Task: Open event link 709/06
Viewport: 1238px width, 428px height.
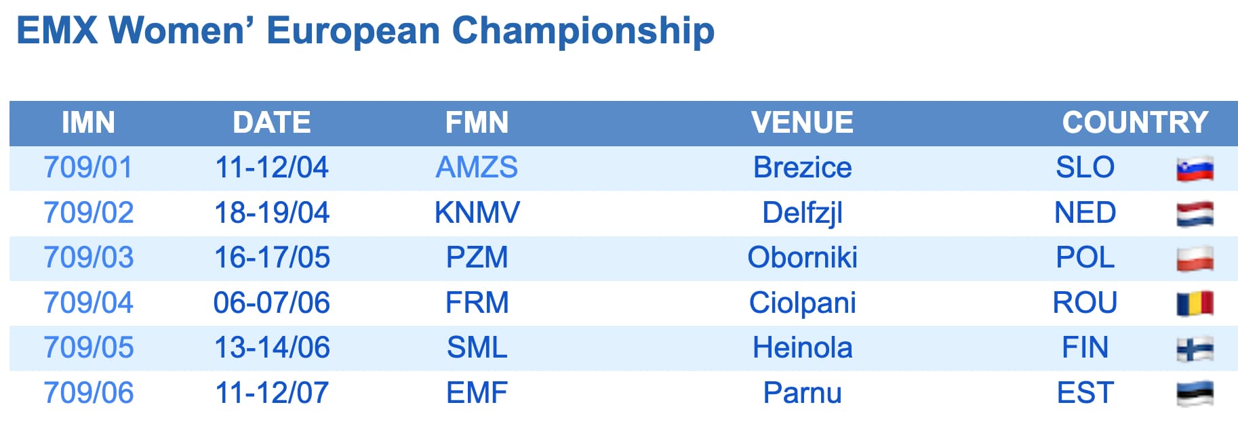Action: 88,393
